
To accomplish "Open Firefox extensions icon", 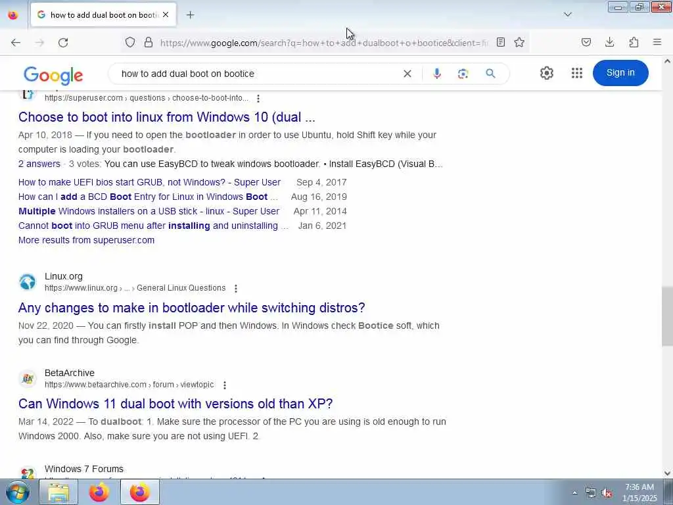I will pos(634,42).
